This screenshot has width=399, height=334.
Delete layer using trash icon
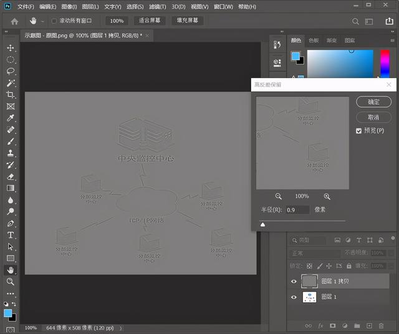click(381, 326)
